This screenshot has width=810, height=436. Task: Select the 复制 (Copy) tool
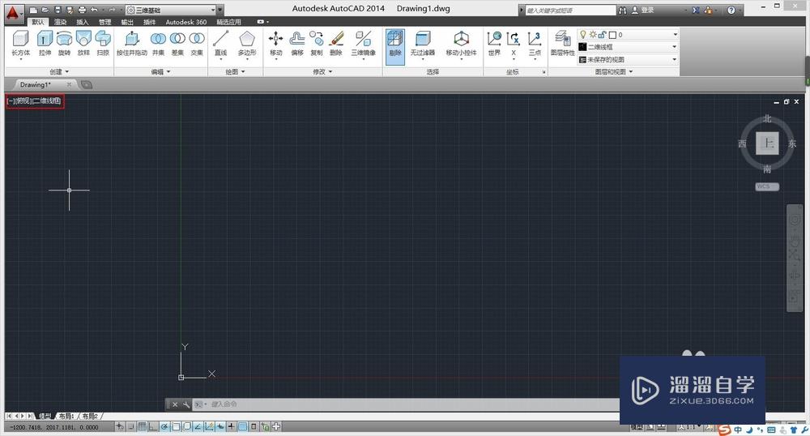point(317,44)
